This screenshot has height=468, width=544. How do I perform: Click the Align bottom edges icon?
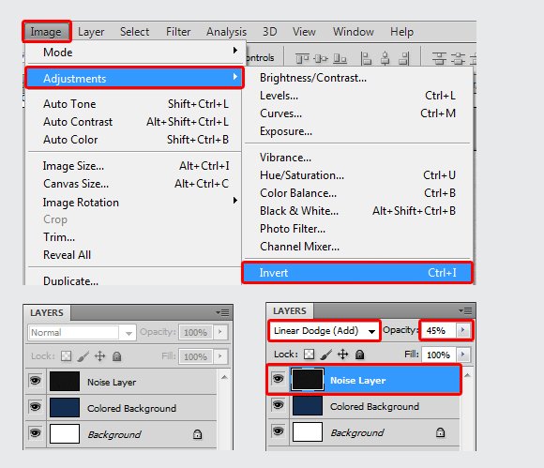(340, 59)
